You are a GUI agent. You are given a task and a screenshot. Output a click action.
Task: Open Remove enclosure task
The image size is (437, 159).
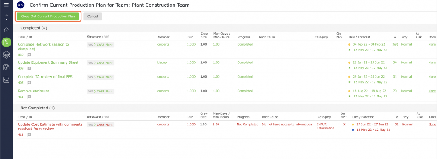point(34,91)
